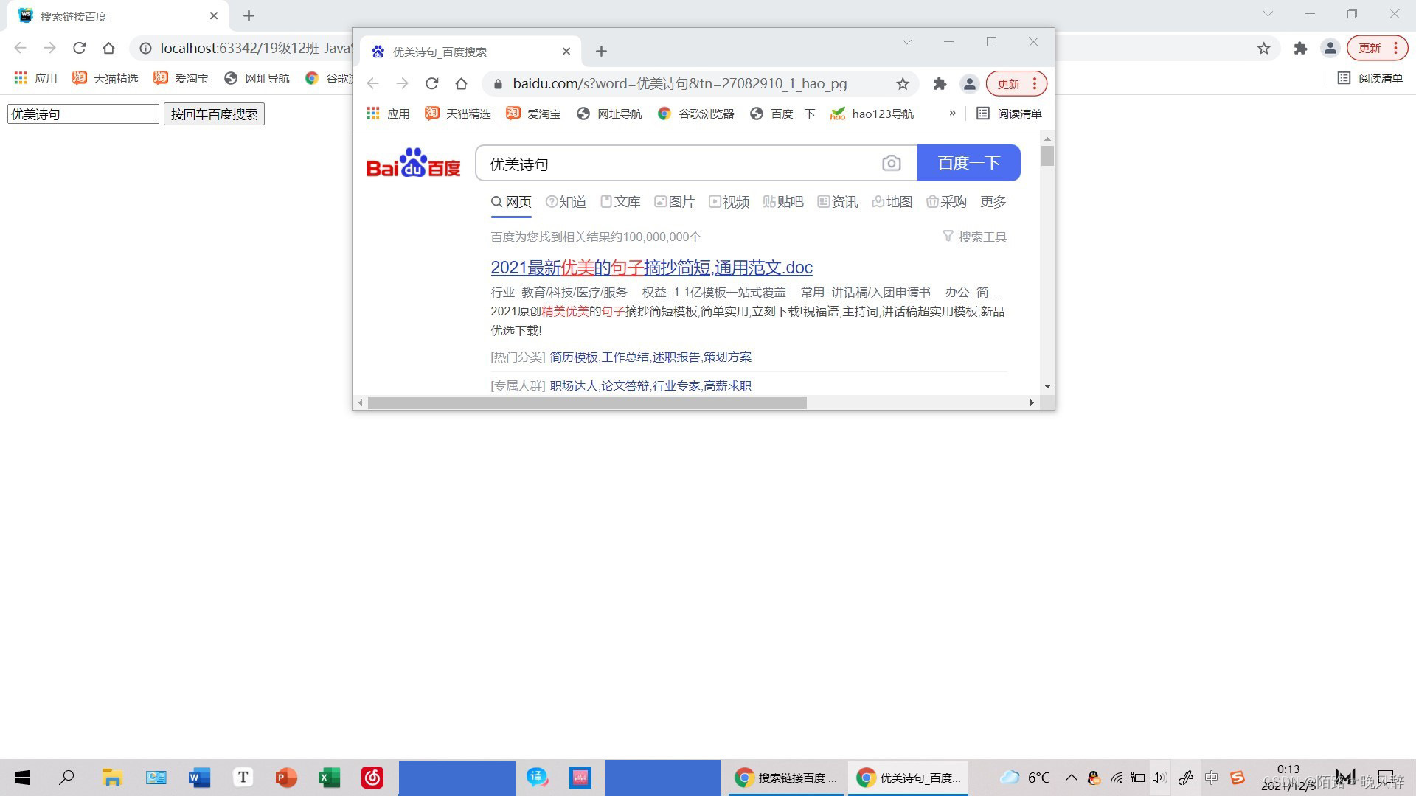Click the 优美诗句 text input on localhost page
Screen dimensions: 1416x796
point(83,114)
